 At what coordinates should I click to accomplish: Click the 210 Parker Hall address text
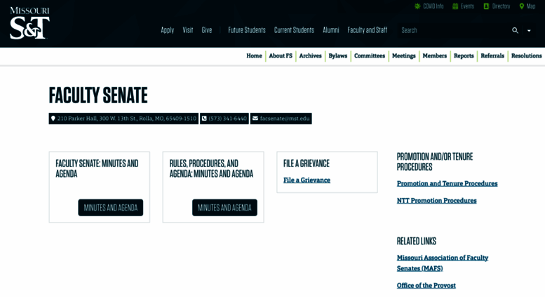tap(127, 119)
